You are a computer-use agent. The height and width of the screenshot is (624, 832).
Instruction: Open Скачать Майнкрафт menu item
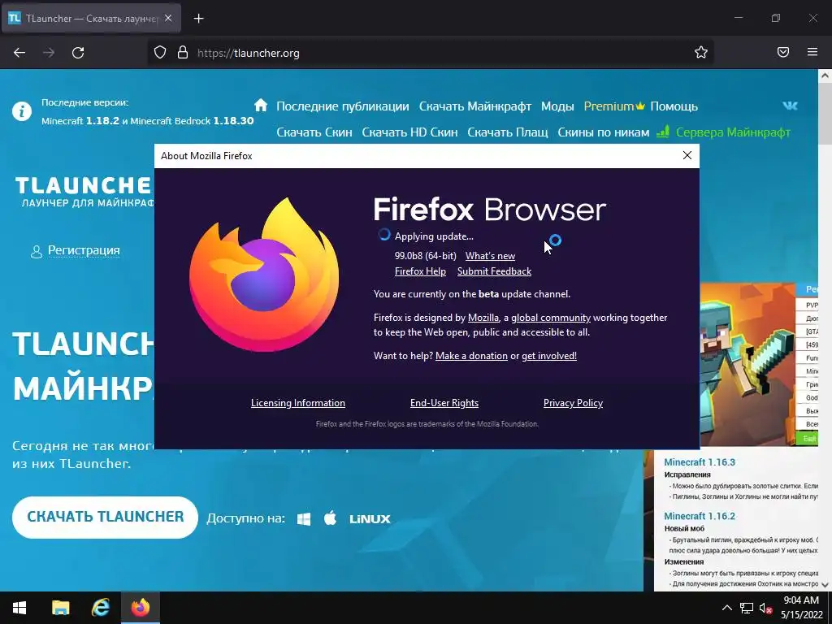coord(474,106)
